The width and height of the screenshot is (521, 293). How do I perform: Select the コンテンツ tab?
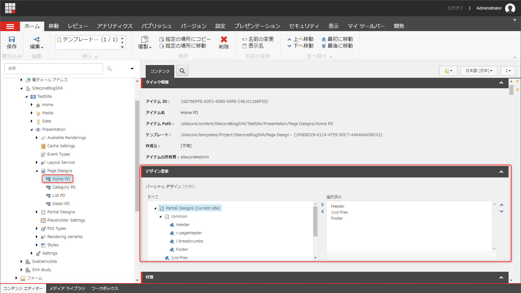click(160, 71)
